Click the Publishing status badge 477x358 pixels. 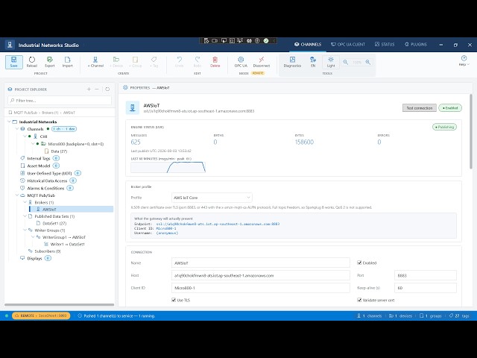pos(444,127)
